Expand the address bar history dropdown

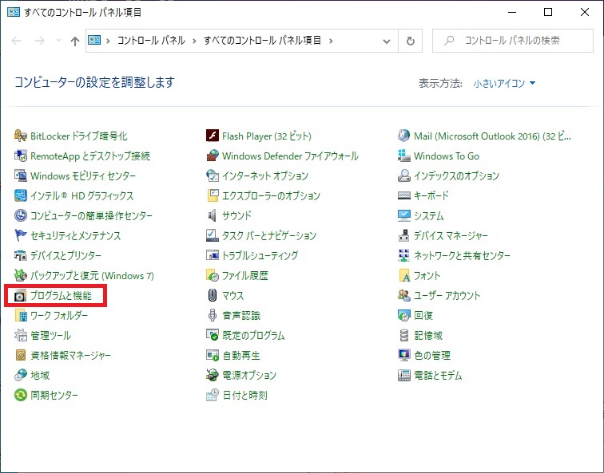(x=387, y=41)
